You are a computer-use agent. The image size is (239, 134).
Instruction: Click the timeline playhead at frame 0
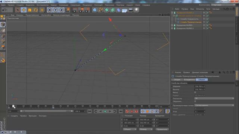pos(13,106)
